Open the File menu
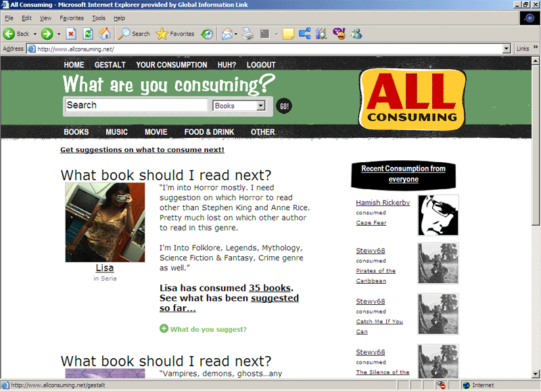Image resolution: width=541 pixels, height=392 pixels. click(9, 18)
